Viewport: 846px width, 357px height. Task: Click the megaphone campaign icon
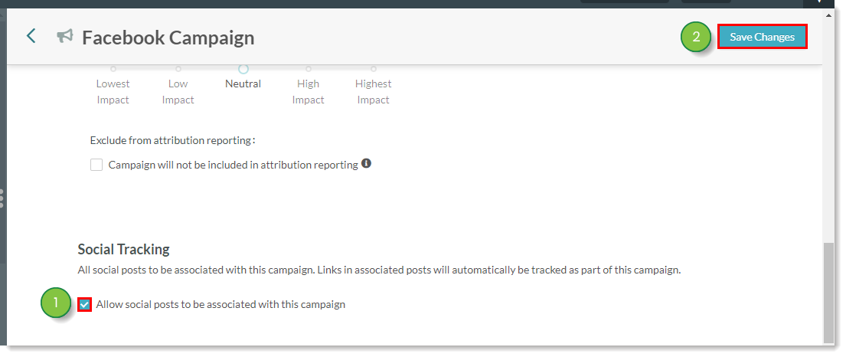pos(65,37)
